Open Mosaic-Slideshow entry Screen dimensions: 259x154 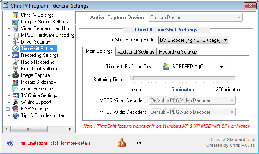pos(39,82)
